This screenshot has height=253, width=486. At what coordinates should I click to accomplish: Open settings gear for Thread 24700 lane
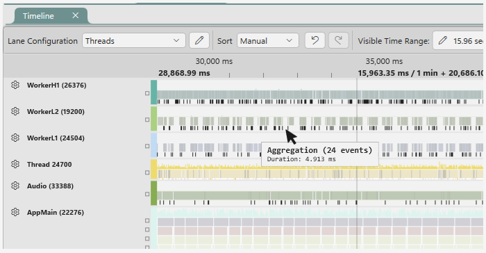pos(15,164)
